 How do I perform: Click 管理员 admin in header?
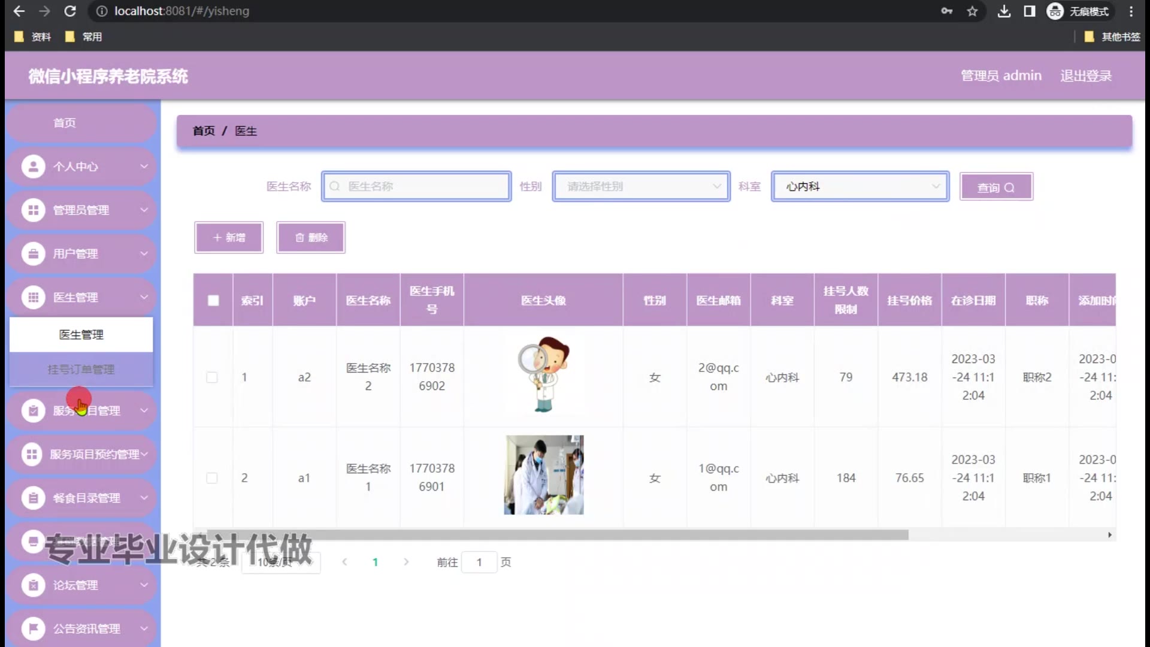(x=1001, y=76)
